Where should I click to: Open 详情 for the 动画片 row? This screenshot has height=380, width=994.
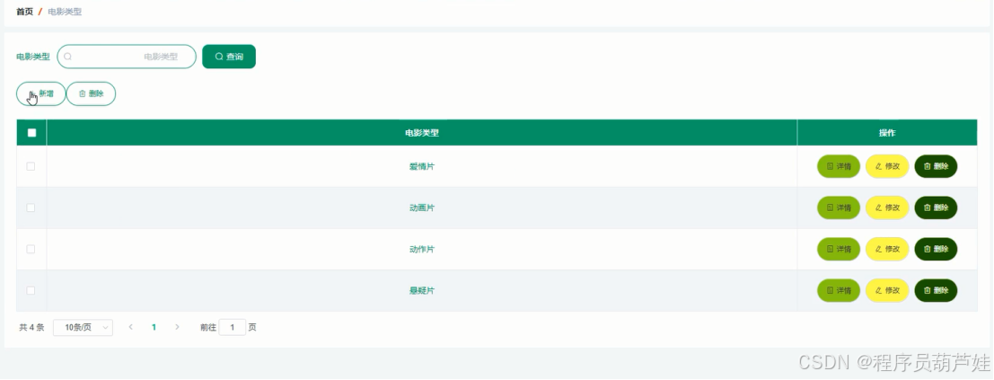coord(839,208)
